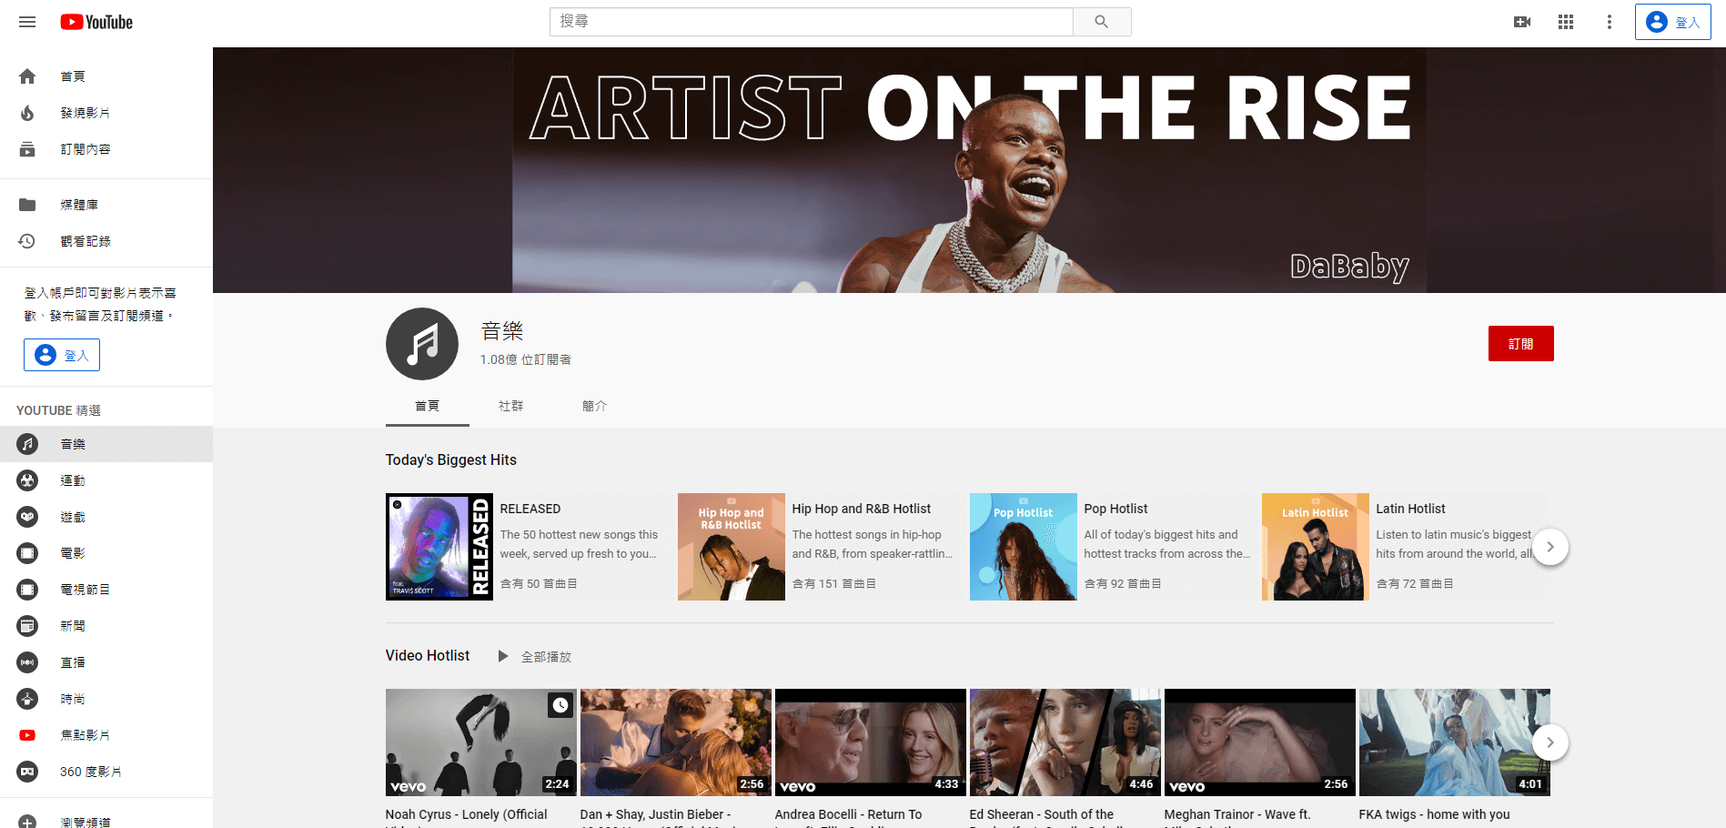Select 運動 sports channel in sidebar
Screen dimensions: 1726x828
[106, 480]
